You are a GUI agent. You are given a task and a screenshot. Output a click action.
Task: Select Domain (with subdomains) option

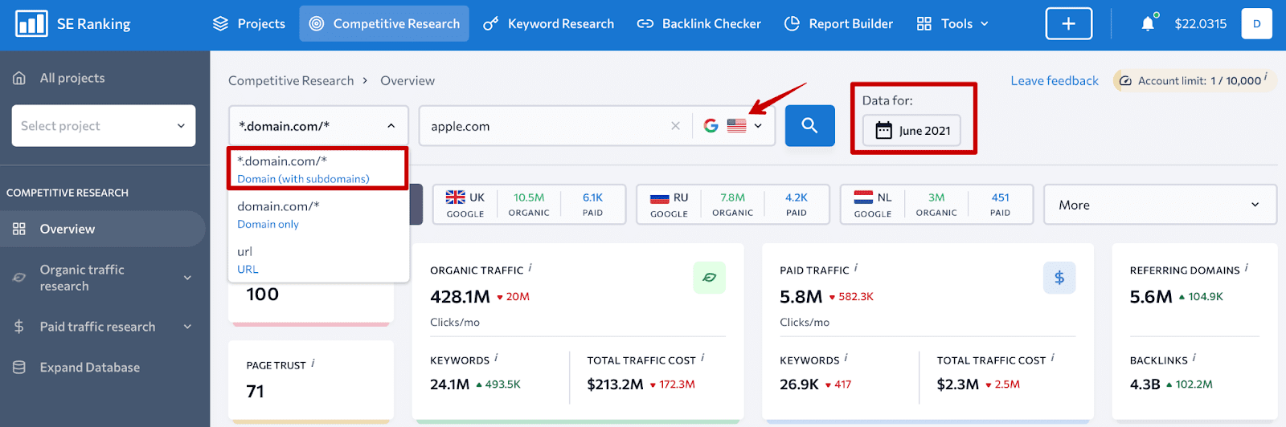(x=318, y=169)
